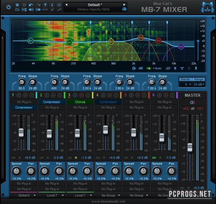Click the window opacity knob icon

124,9
